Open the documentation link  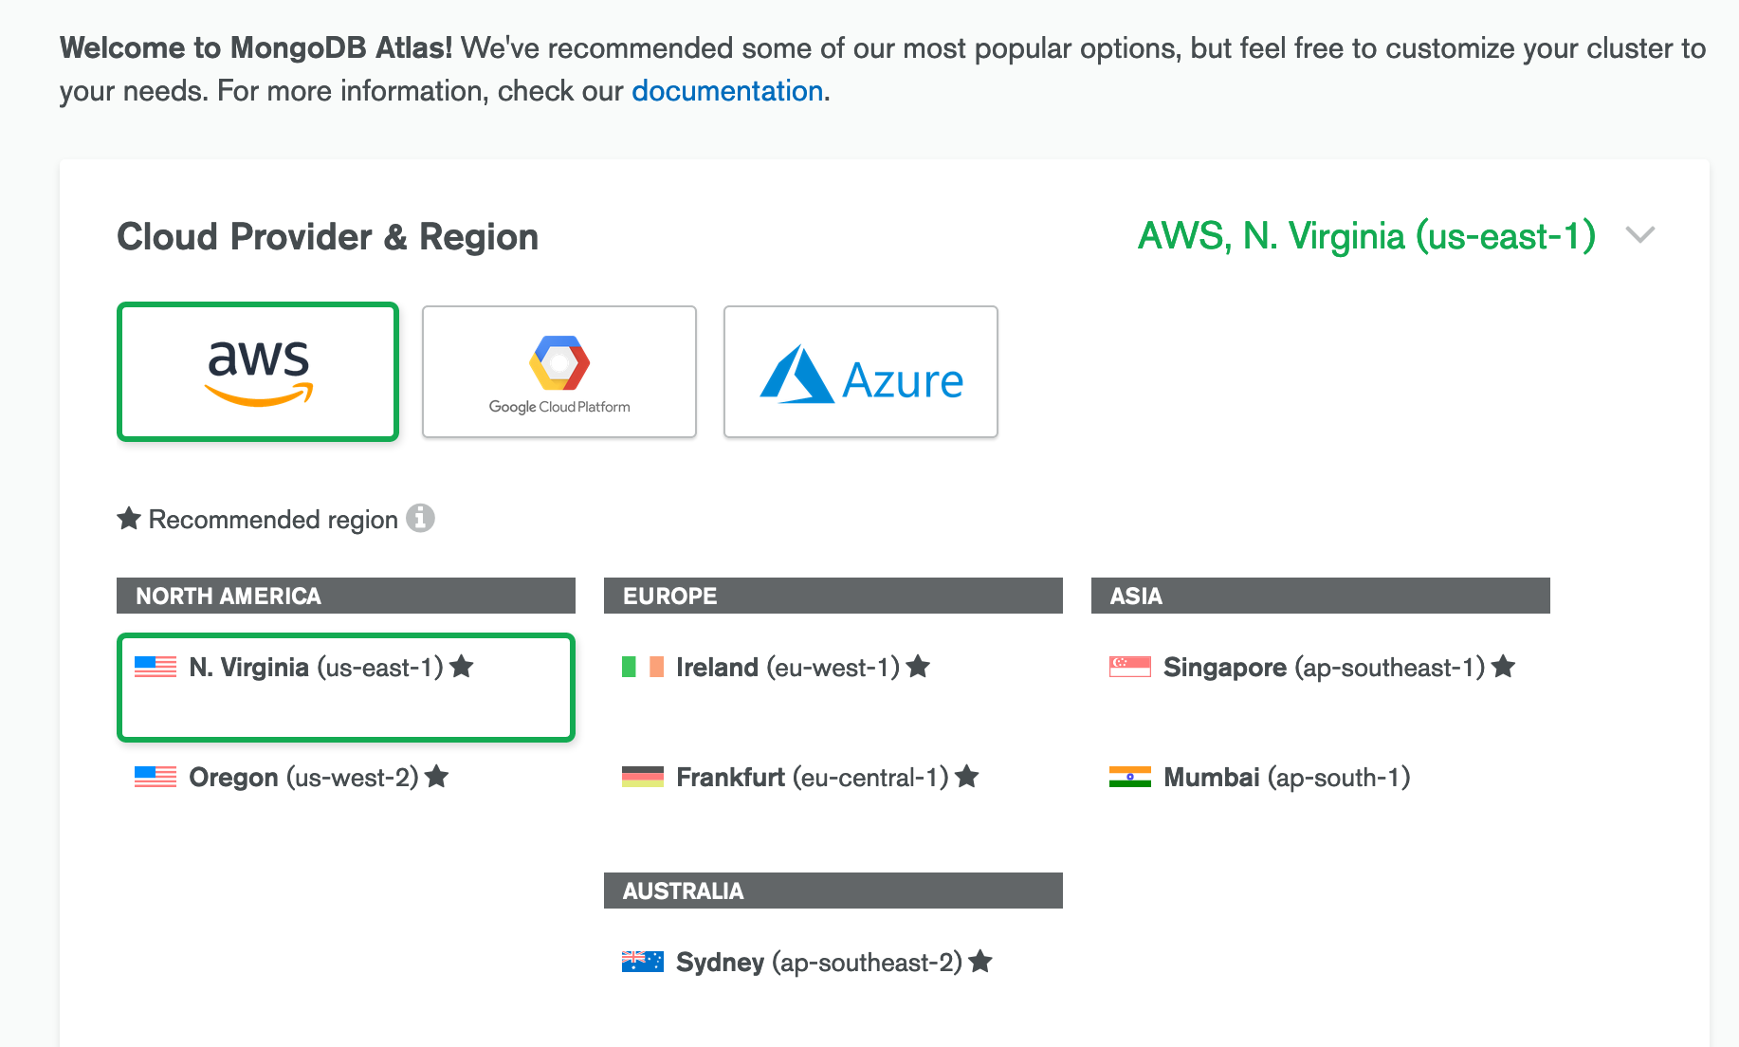point(727,91)
